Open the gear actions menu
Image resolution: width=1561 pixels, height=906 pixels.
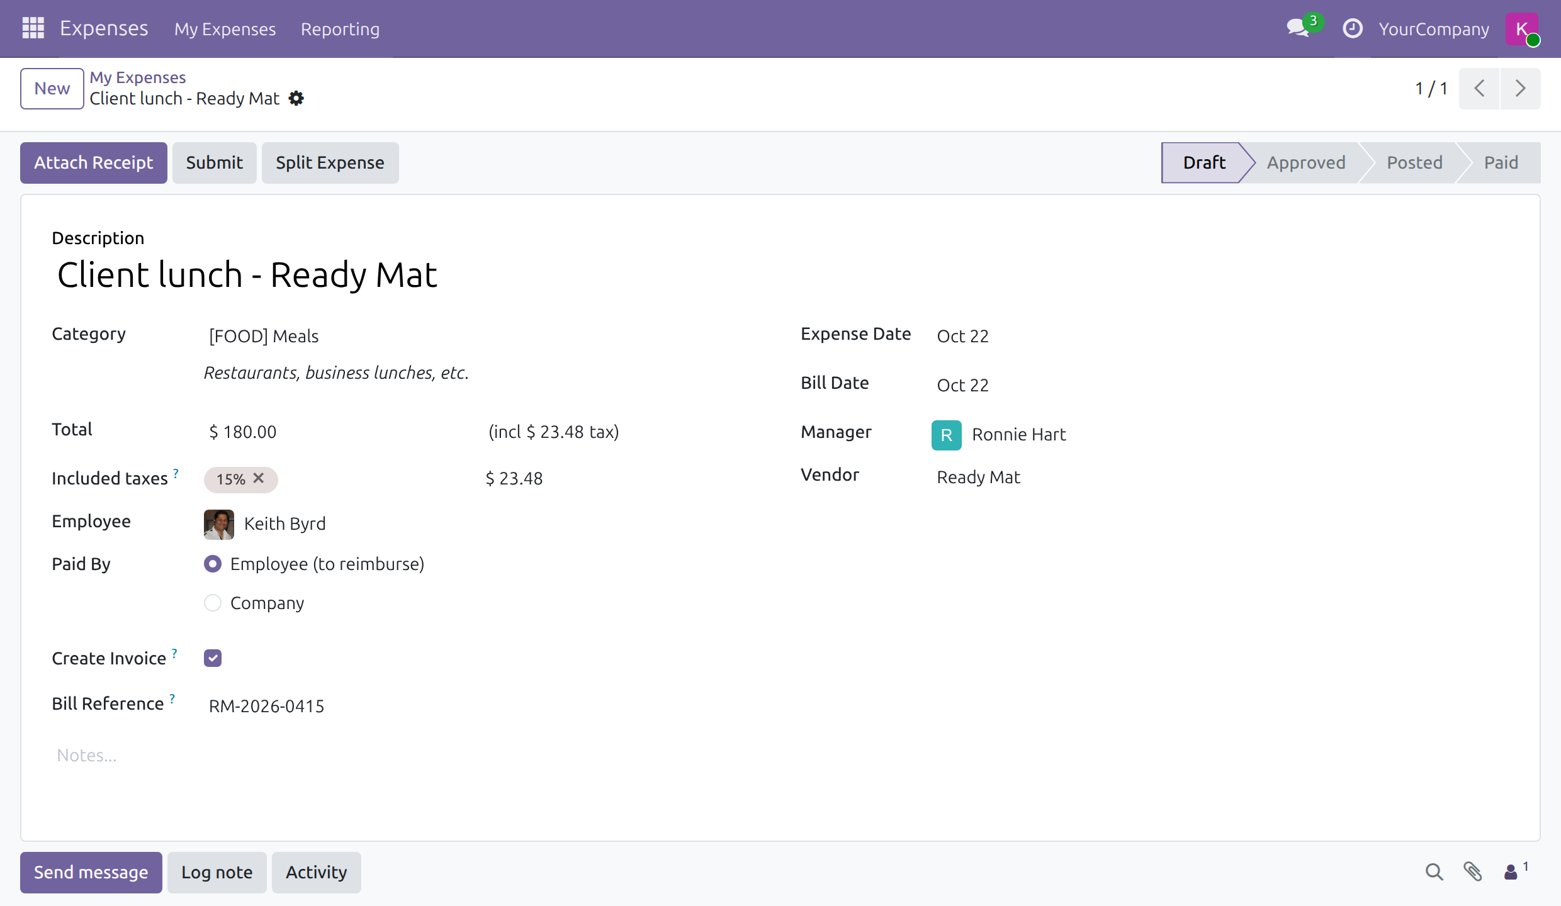pyautogui.click(x=296, y=99)
